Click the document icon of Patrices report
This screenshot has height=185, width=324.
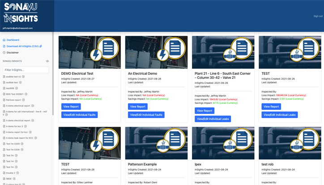[x=4, y=100]
